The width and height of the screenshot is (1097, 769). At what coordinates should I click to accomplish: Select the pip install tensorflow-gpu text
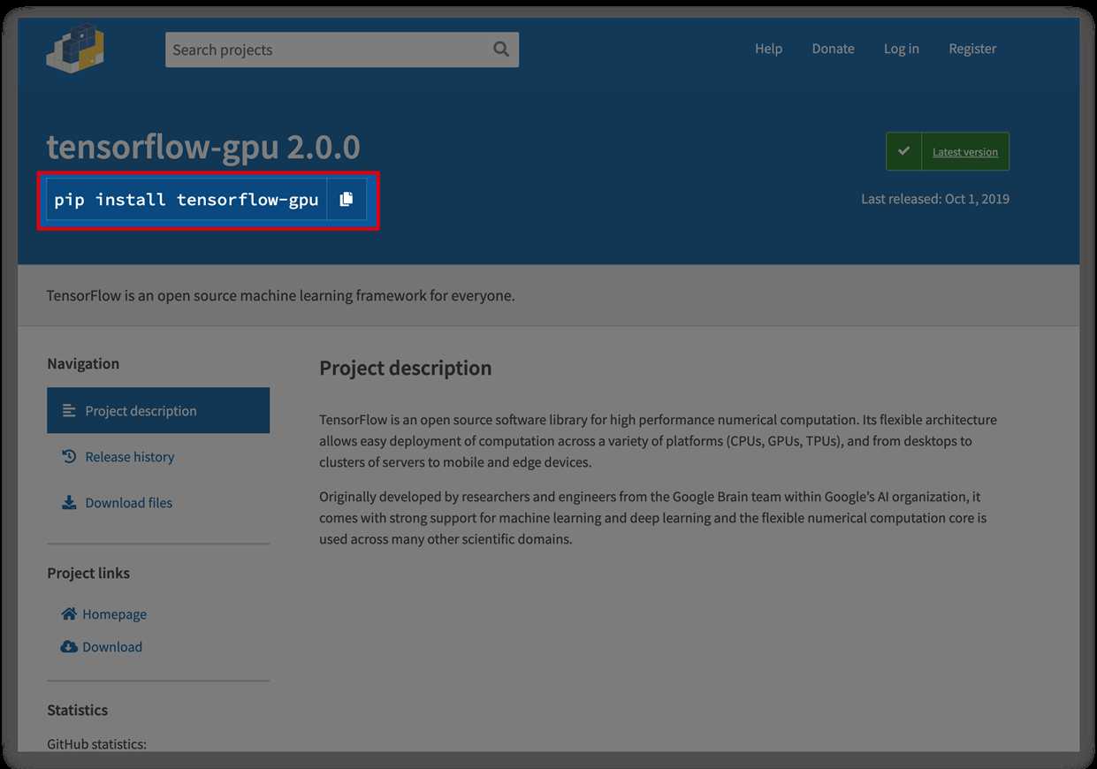click(187, 199)
